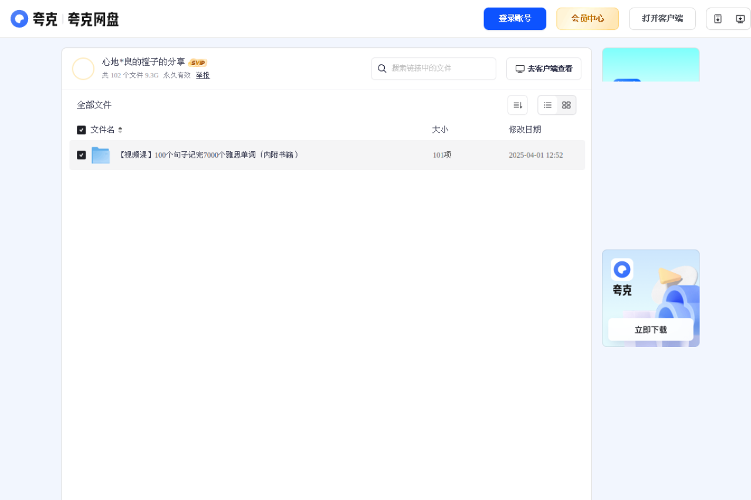Viewport: 751px width, 500px height.
Task: Toggle selection of the shared folder checkbox
Action: [82, 155]
